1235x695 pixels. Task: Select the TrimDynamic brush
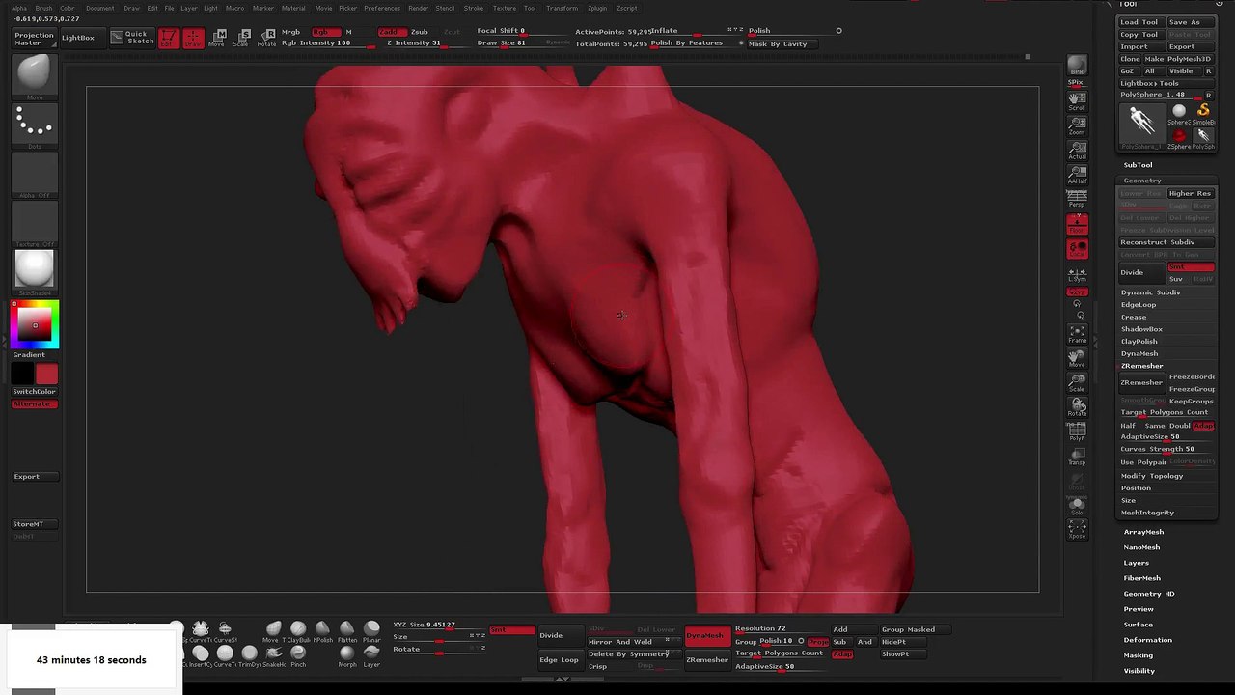click(x=249, y=656)
